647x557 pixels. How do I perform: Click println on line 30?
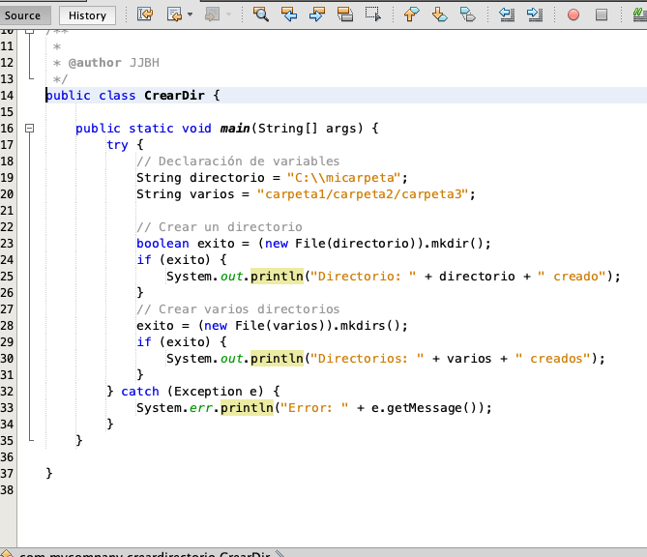coord(277,359)
